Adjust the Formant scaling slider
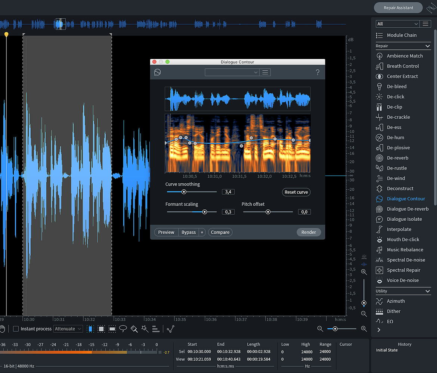This screenshot has height=373, width=437. click(205, 212)
